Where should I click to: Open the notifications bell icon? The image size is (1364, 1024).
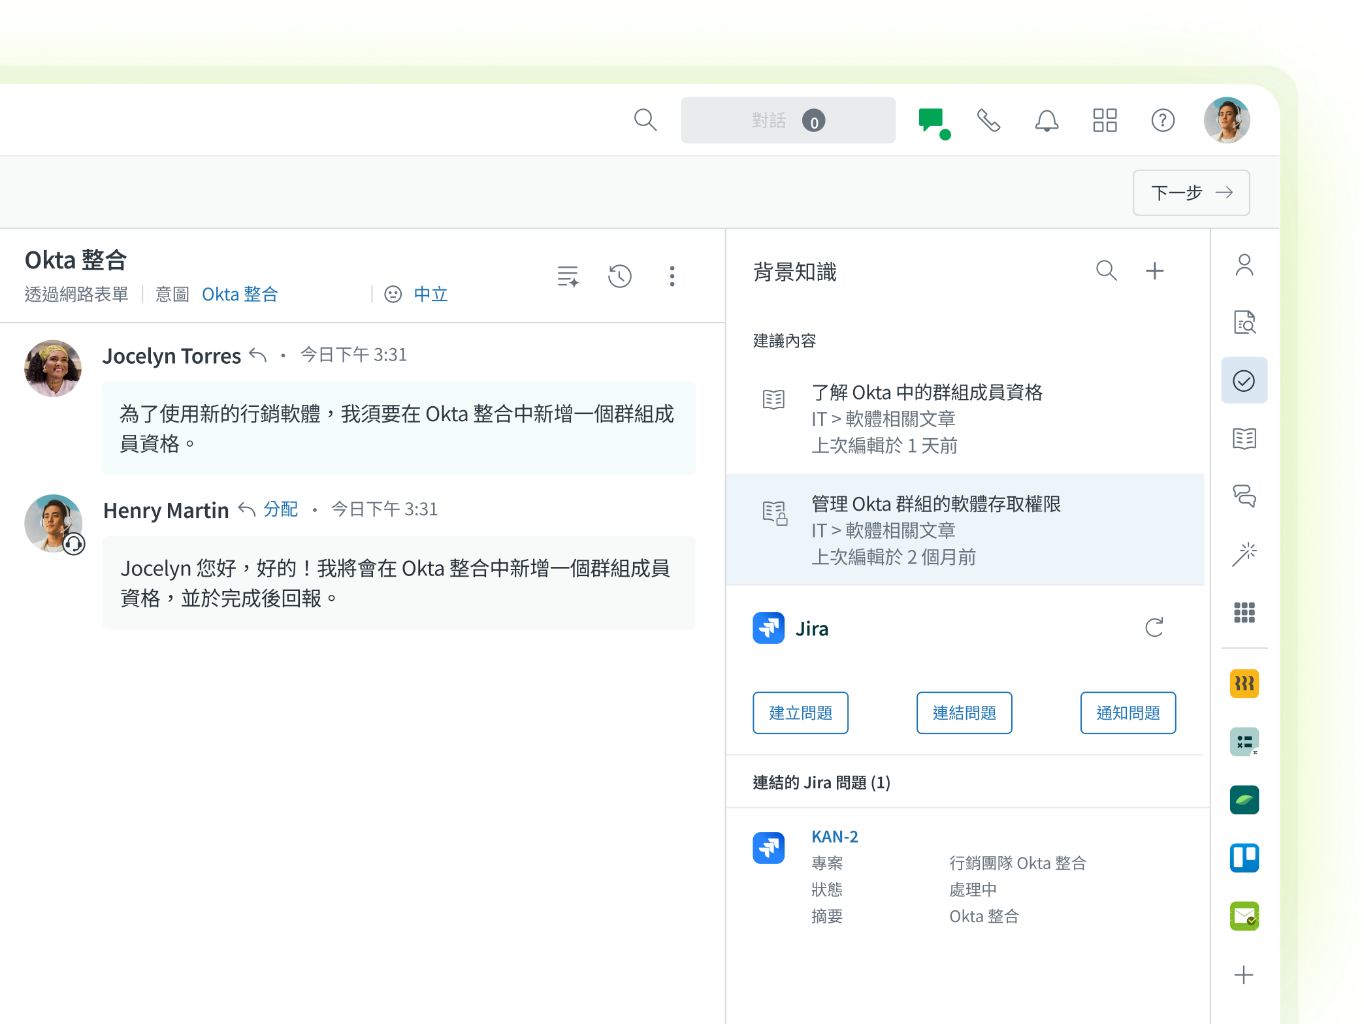(x=1046, y=120)
